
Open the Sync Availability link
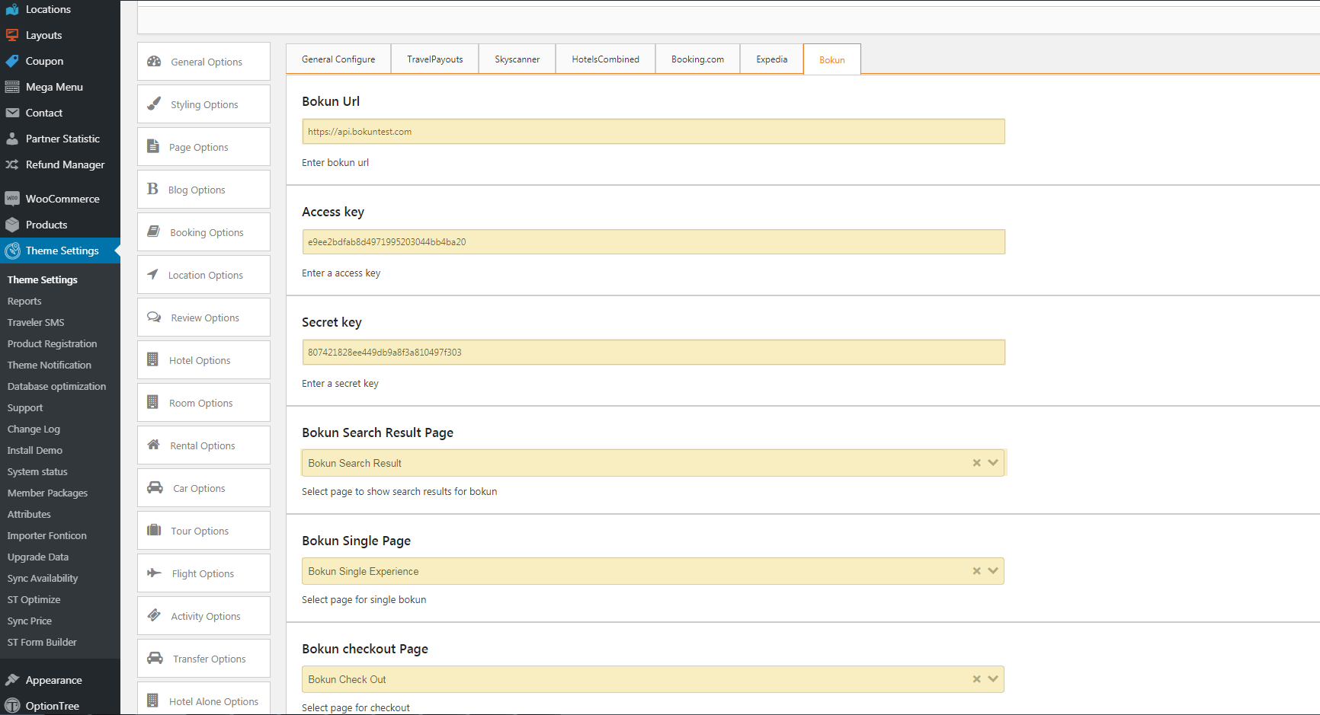43,579
